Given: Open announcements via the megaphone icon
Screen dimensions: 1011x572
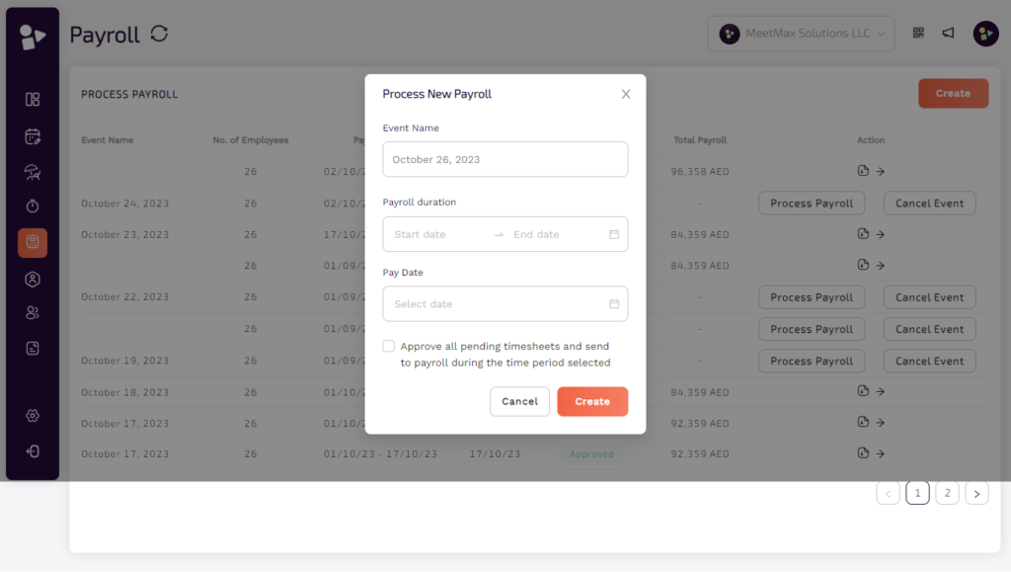Looking at the screenshot, I should 948,33.
